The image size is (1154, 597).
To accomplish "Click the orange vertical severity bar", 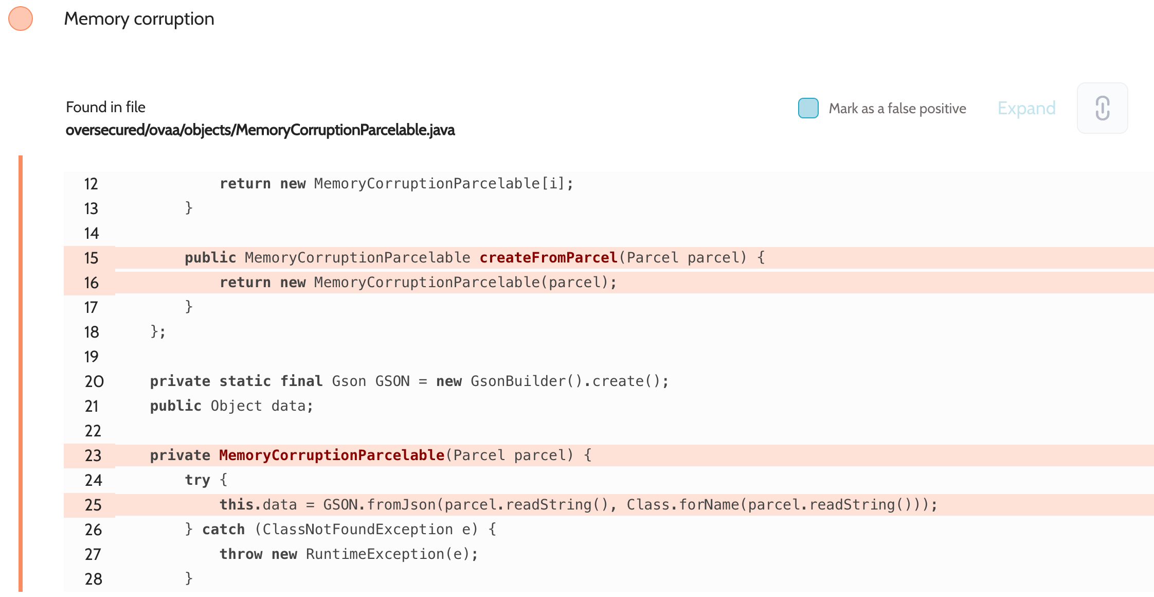I will coord(21,374).
